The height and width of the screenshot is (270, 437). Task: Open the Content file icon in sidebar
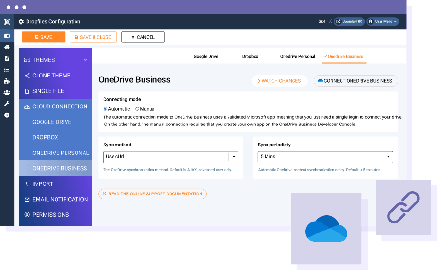pyautogui.click(x=7, y=58)
